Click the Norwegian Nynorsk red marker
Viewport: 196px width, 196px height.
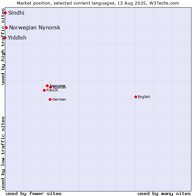pyautogui.click(x=7, y=28)
